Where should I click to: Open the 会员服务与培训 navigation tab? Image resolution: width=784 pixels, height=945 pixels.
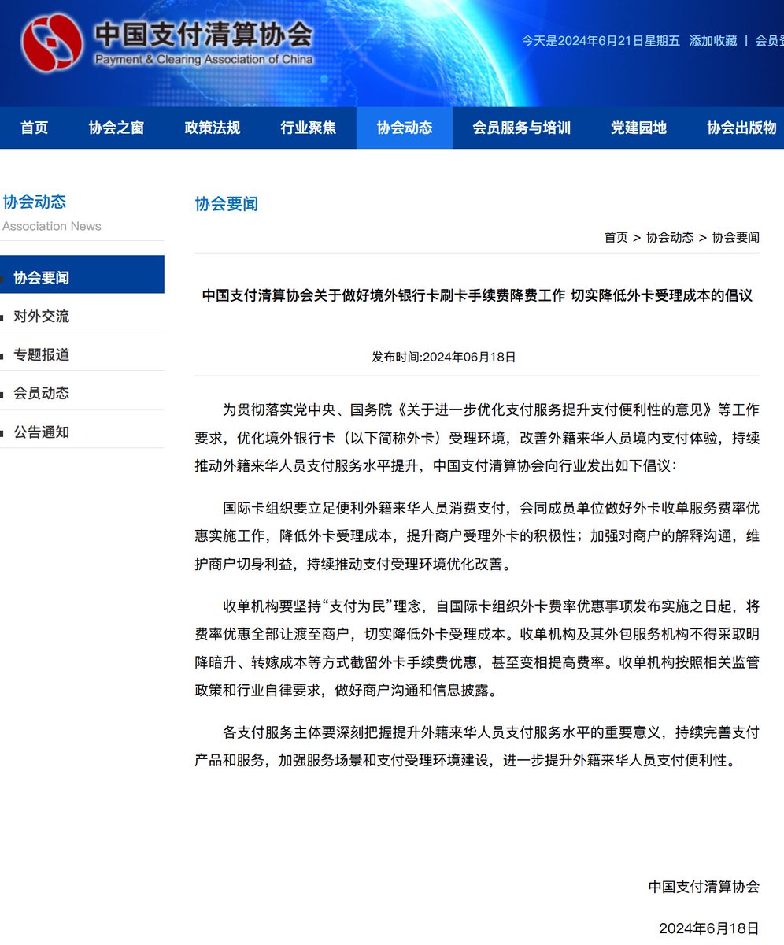tap(522, 128)
